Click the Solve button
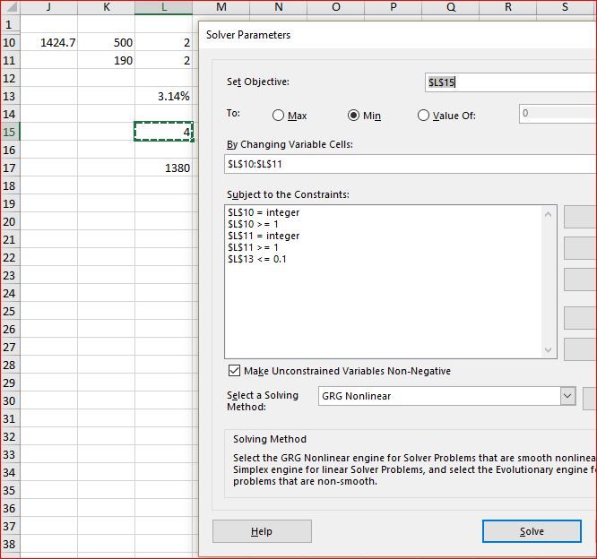Screen dimensions: 597x559 pos(532,531)
